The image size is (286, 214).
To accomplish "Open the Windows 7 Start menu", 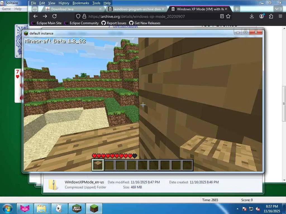I will (x=7, y=208).
